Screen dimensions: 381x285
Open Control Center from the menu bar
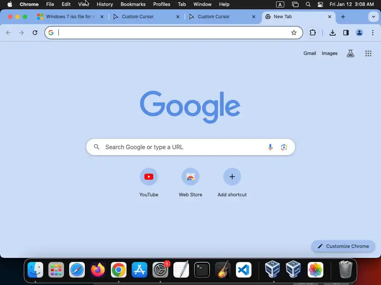pos(320,4)
